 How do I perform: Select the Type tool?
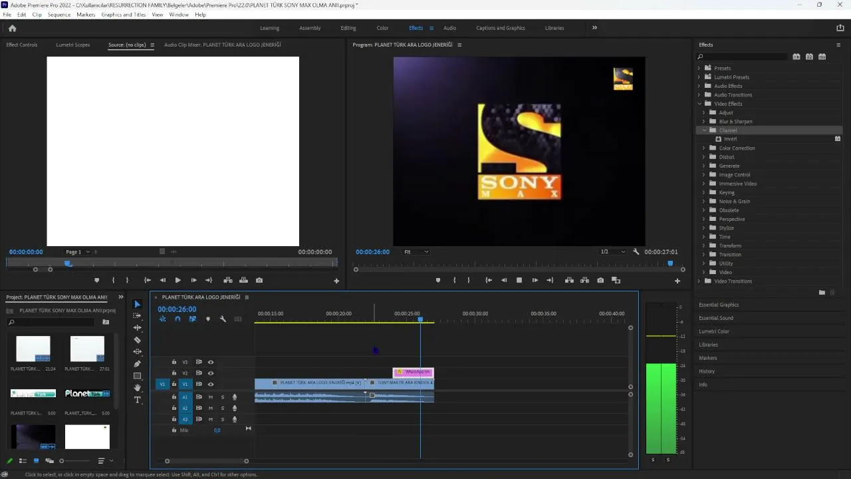(x=138, y=400)
